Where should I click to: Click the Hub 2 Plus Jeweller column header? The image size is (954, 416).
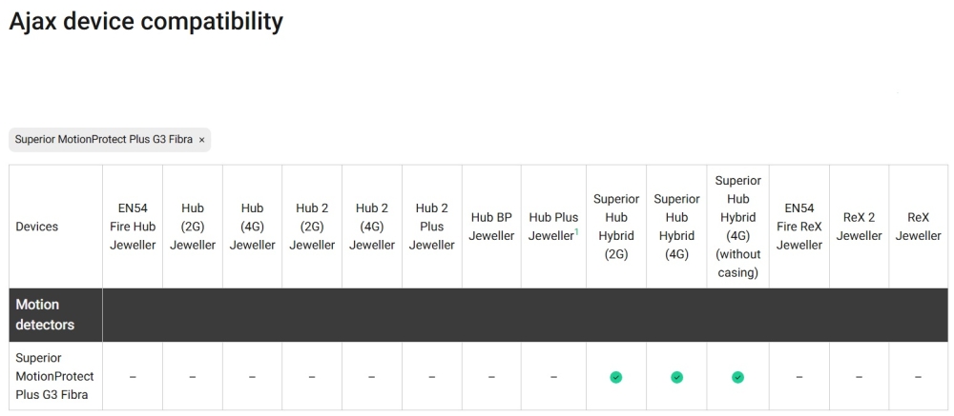432,227
